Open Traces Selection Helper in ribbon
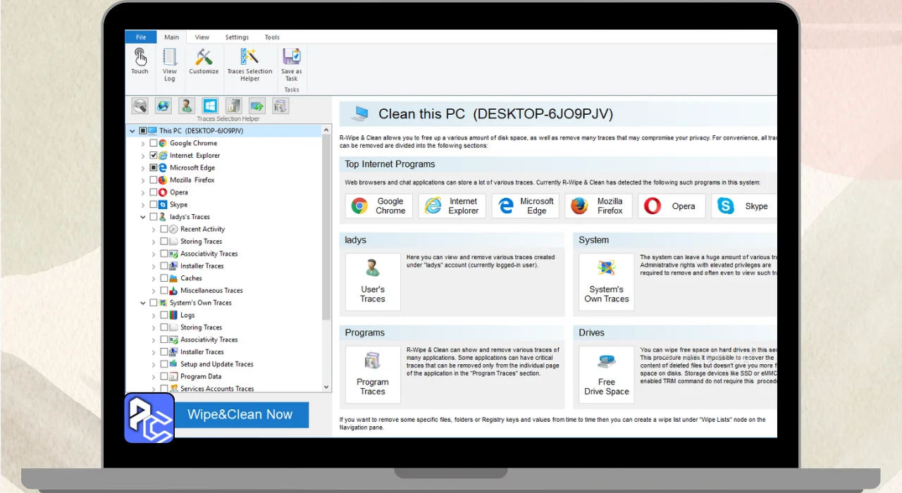The image size is (902, 493). click(x=249, y=63)
